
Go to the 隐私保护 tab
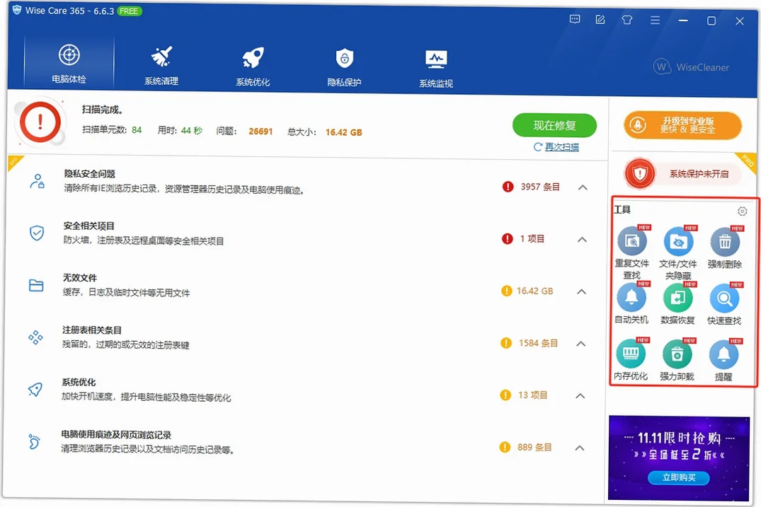344,67
